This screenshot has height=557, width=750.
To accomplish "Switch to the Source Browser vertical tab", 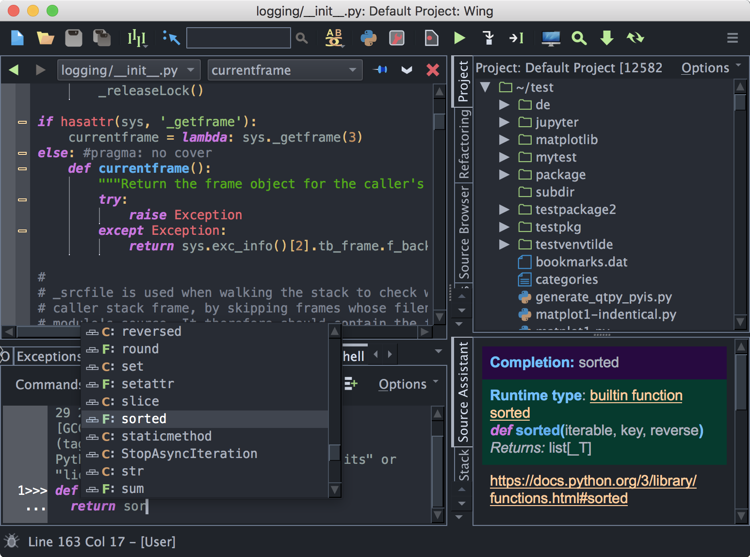I will pyautogui.click(x=463, y=232).
